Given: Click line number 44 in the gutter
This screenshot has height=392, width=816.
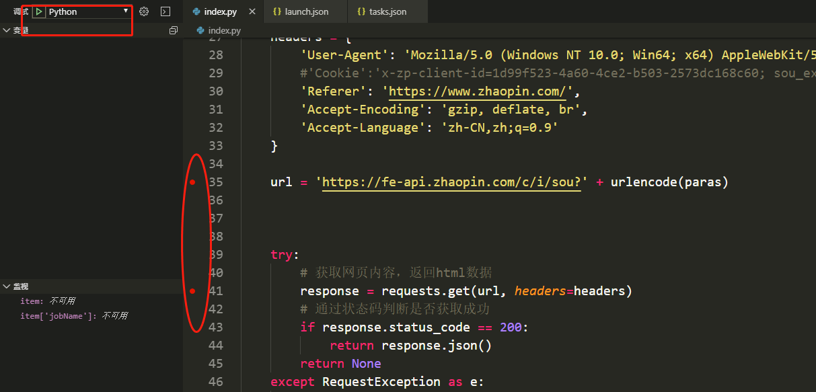Looking at the screenshot, I should [215, 346].
